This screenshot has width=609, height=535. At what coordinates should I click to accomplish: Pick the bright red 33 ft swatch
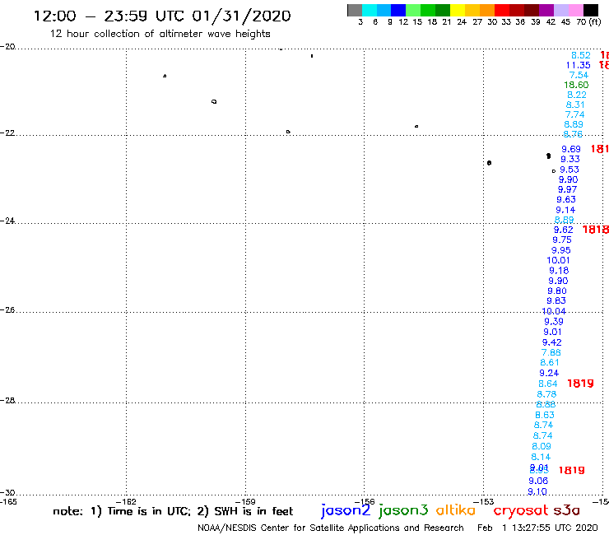pos(501,10)
